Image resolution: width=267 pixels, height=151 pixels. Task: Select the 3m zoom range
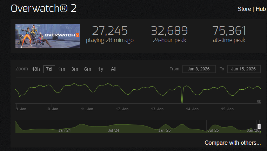(75, 69)
